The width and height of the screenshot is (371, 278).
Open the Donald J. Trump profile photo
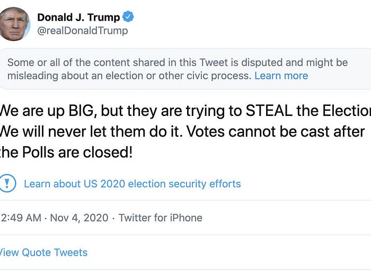14,24
